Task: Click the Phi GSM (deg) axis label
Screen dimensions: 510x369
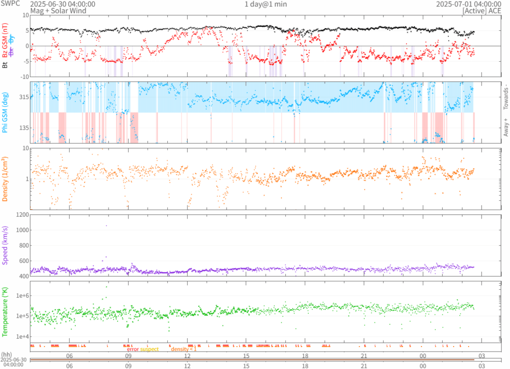Action: [x=5, y=113]
